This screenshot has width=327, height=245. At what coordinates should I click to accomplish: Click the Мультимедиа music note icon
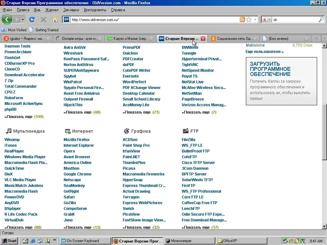[x=9, y=131]
